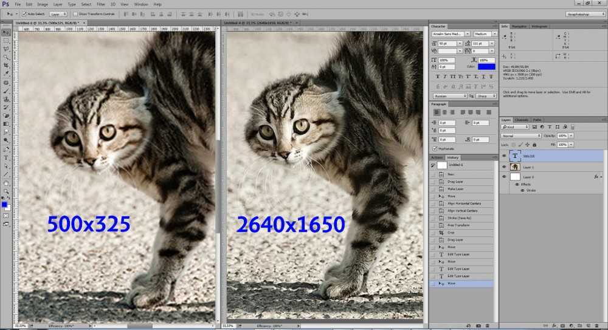Viewport: 608px width, 330px height.
Task: Click the blue text color swatch
Action: pyautogui.click(x=486, y=67)
